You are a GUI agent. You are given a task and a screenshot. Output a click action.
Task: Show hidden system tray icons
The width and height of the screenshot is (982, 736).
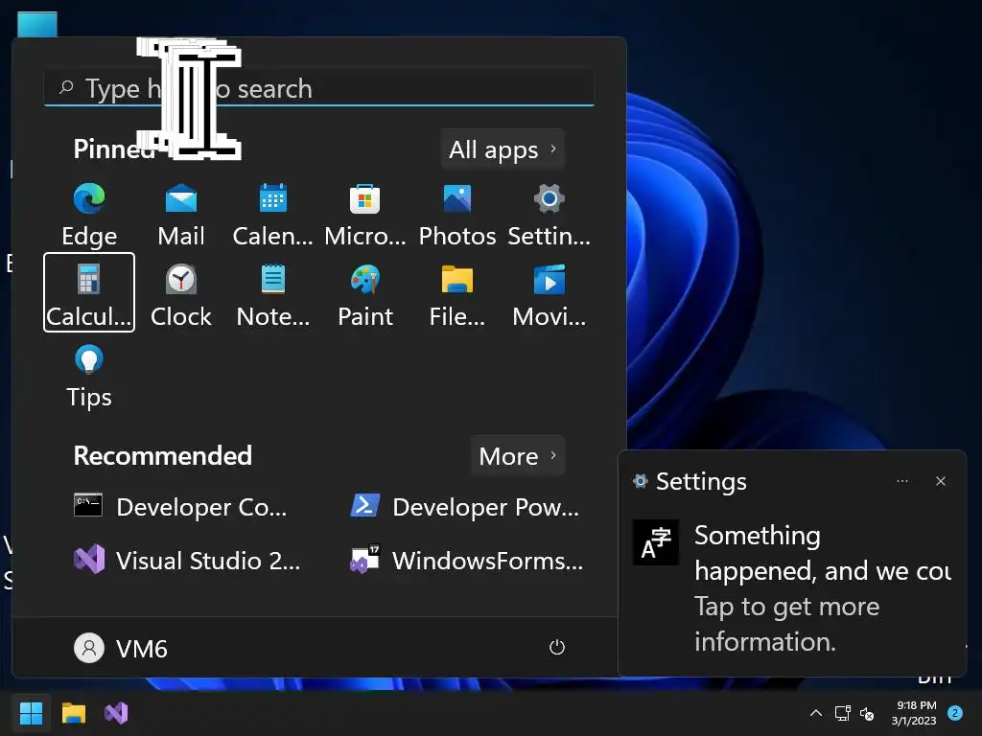[815, 713]
